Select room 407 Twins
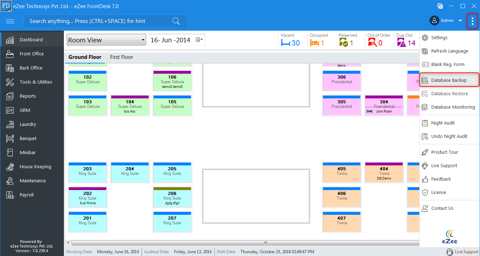 (342, 221)
